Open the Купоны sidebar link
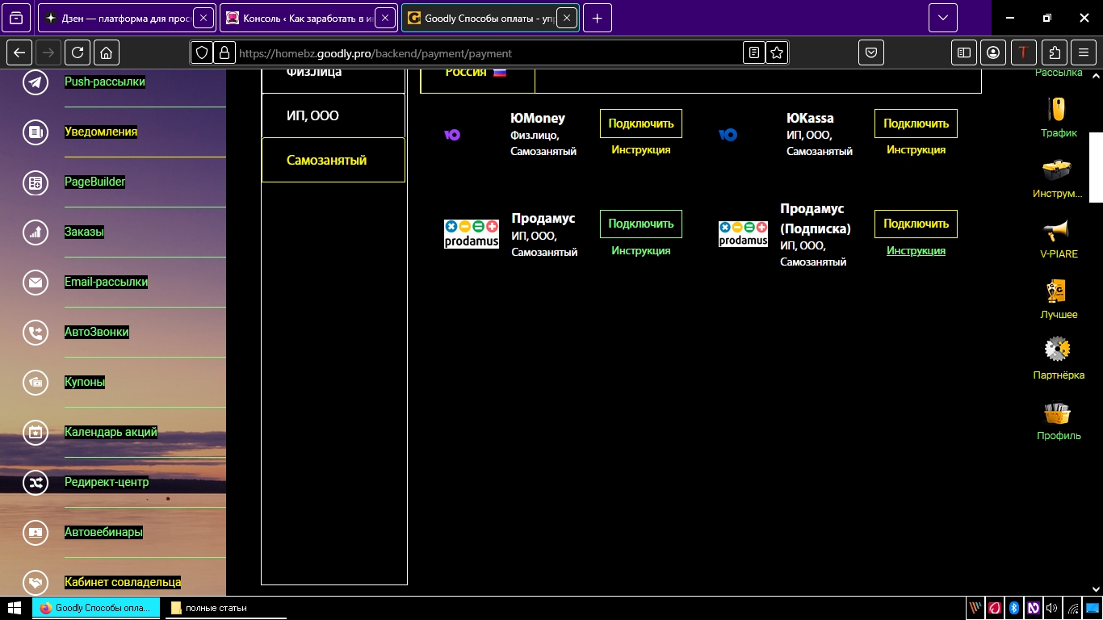Viewport: 1103px width, 620px height. (85, 382)
